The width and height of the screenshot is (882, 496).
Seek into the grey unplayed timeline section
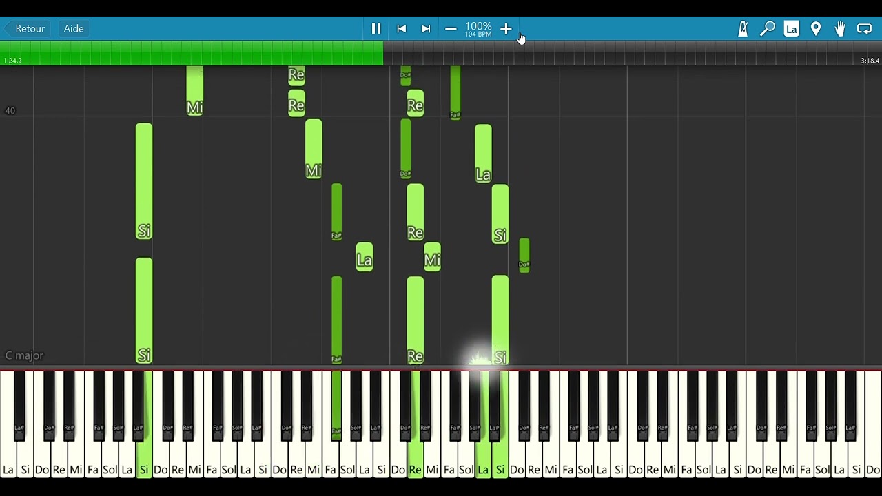pos(633,54)
